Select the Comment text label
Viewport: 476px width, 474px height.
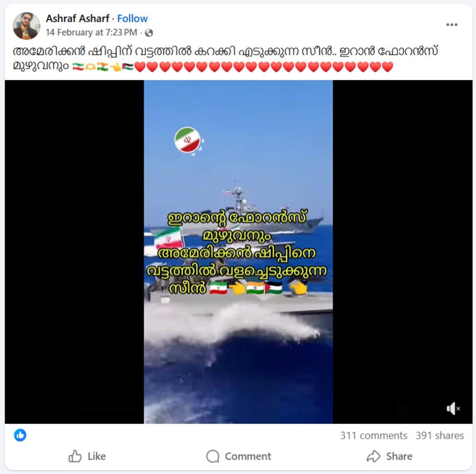coord(248,456)
